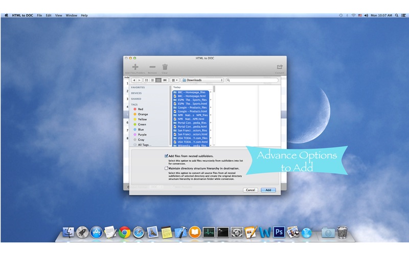Screen dimensions: 409x255
Task: Open the Downloads folder location popup
Action: [x=202, y=80]
